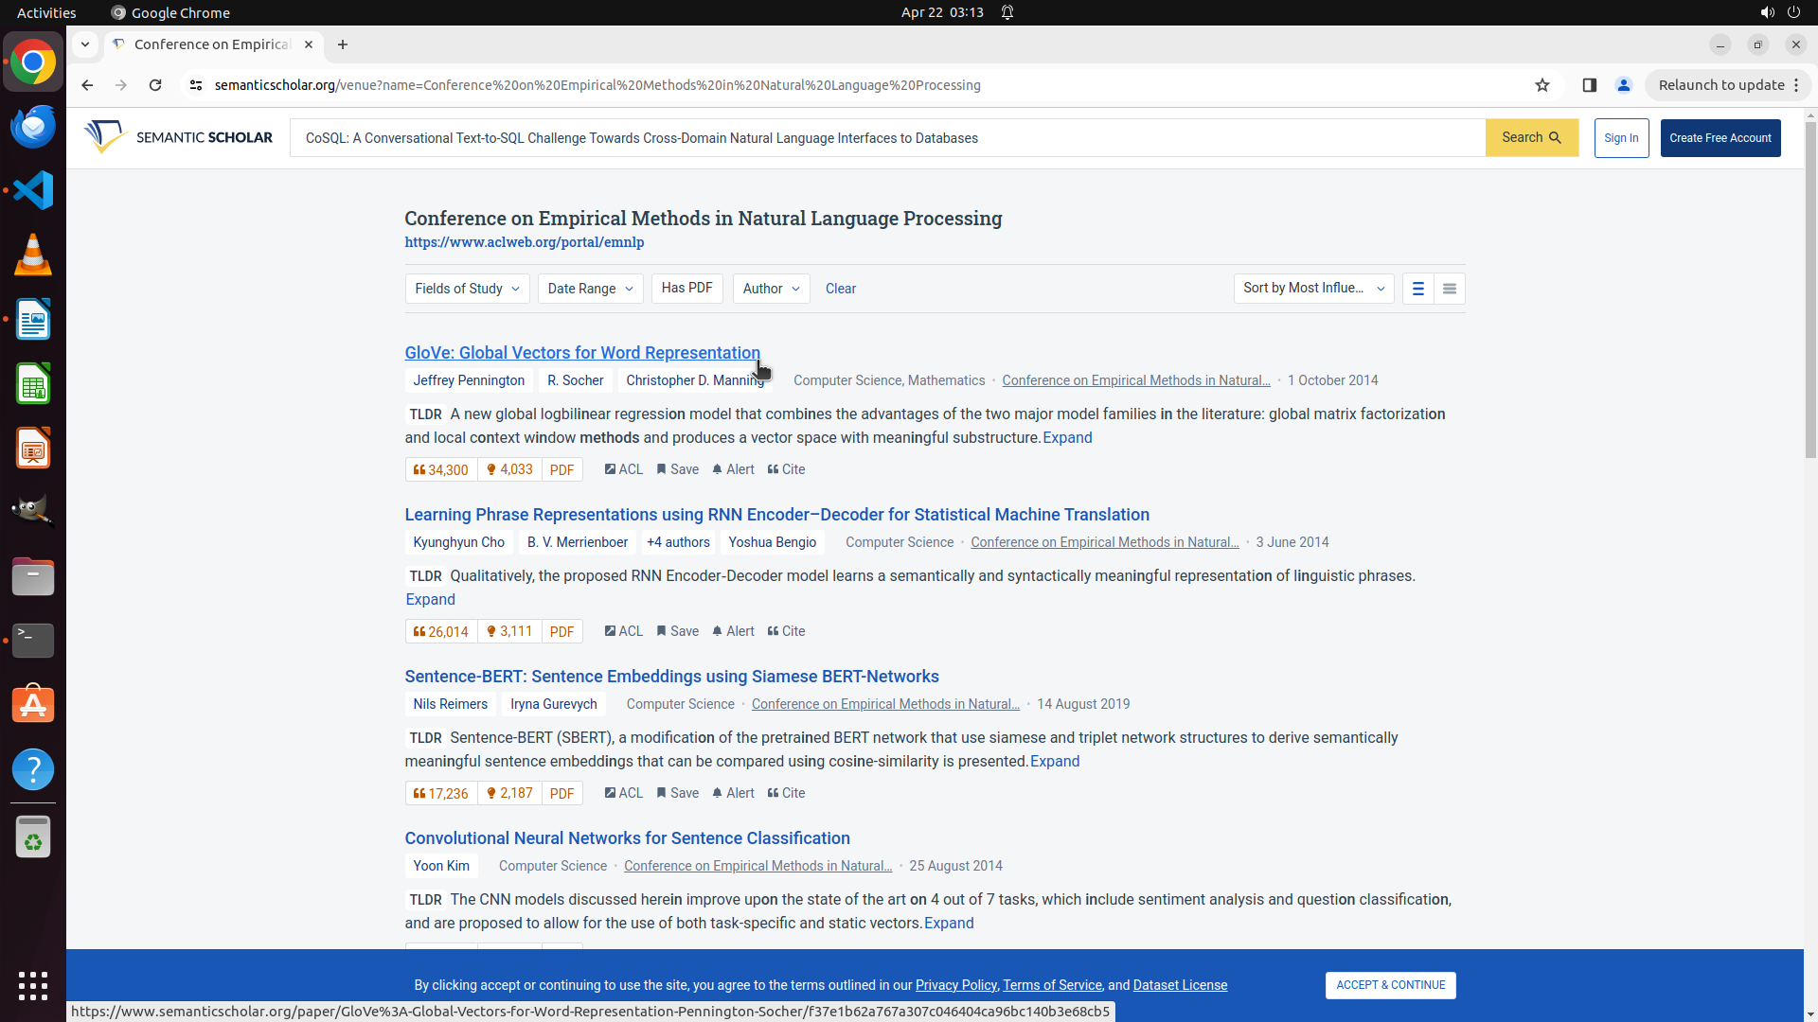Switch to compact list view
1818x1022 pixels.
tap(1449, 289)
